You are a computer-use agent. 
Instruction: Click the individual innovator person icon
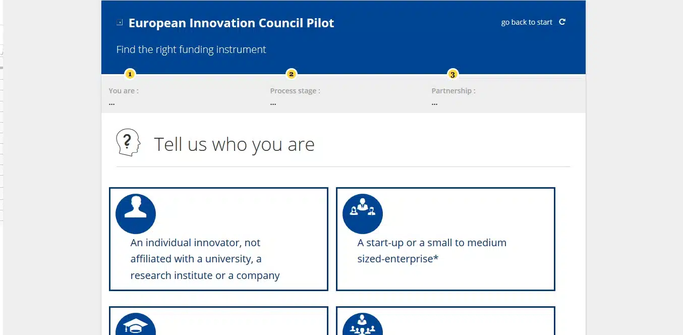136,213
